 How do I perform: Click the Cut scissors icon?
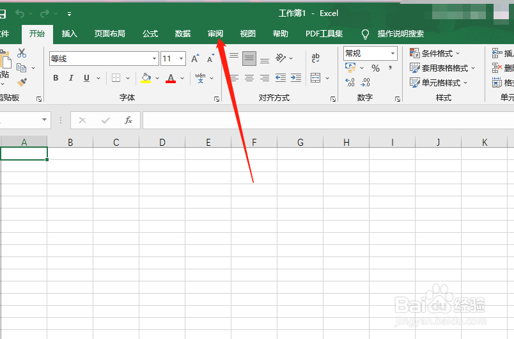(22, 53)
